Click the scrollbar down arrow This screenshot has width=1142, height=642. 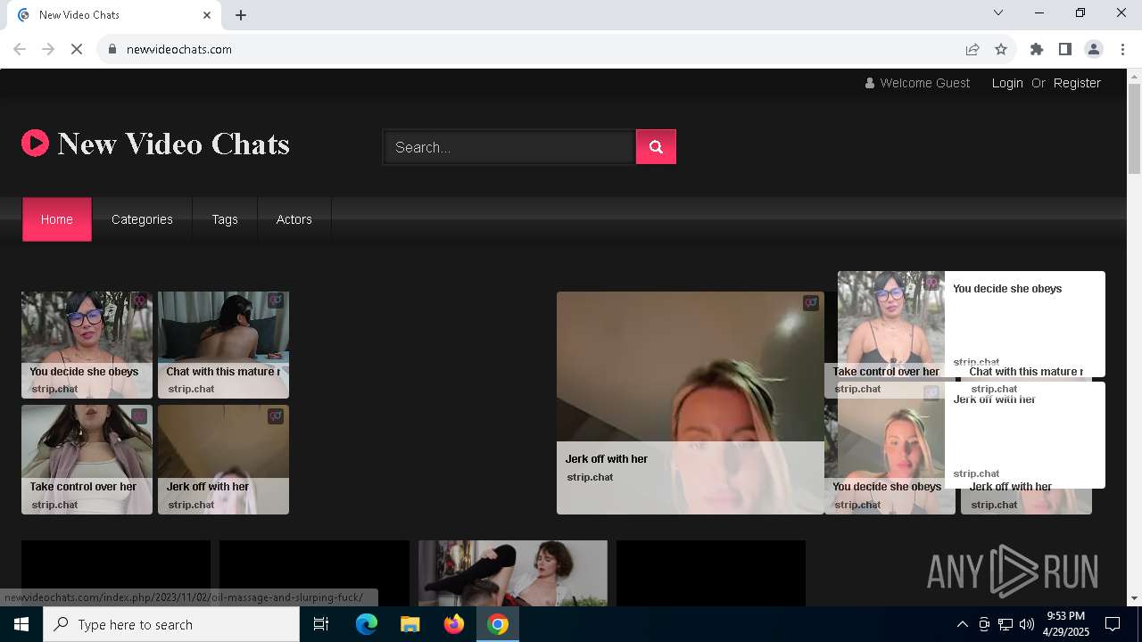(1134, 598)
